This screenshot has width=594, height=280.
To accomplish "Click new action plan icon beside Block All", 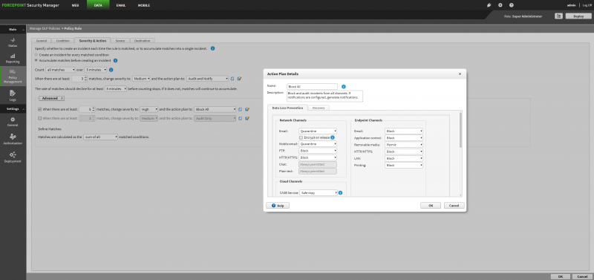I will pos(240,109).
